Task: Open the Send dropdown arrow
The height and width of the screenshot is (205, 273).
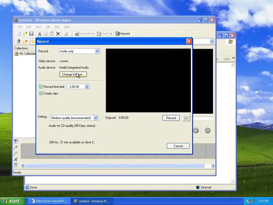Action: point(111,34)
